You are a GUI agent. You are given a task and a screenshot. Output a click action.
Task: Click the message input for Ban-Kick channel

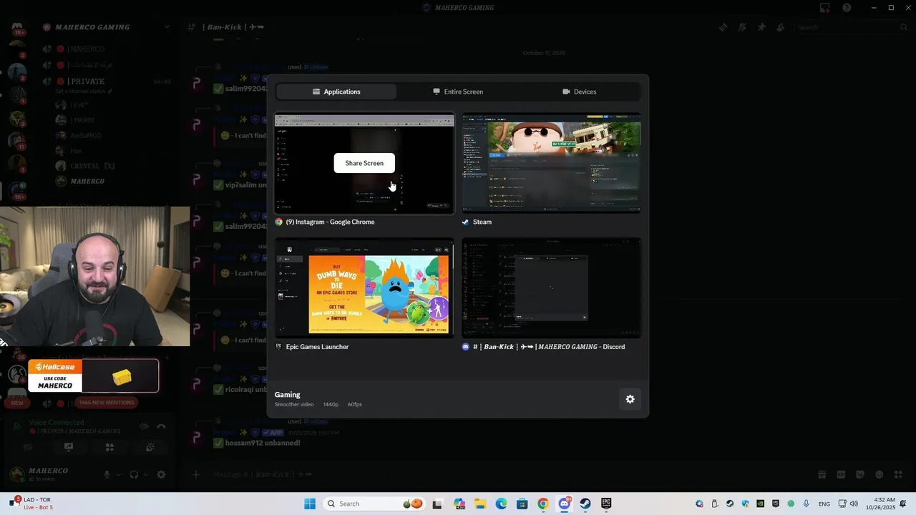click(501, 474)
